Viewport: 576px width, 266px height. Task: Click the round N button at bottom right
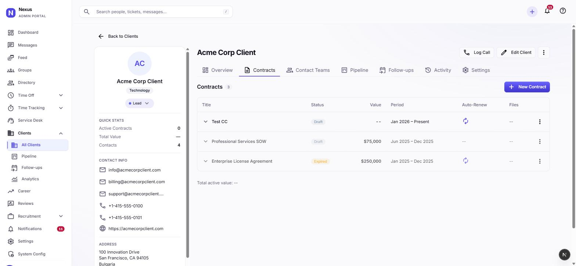[x=565, y=255]
